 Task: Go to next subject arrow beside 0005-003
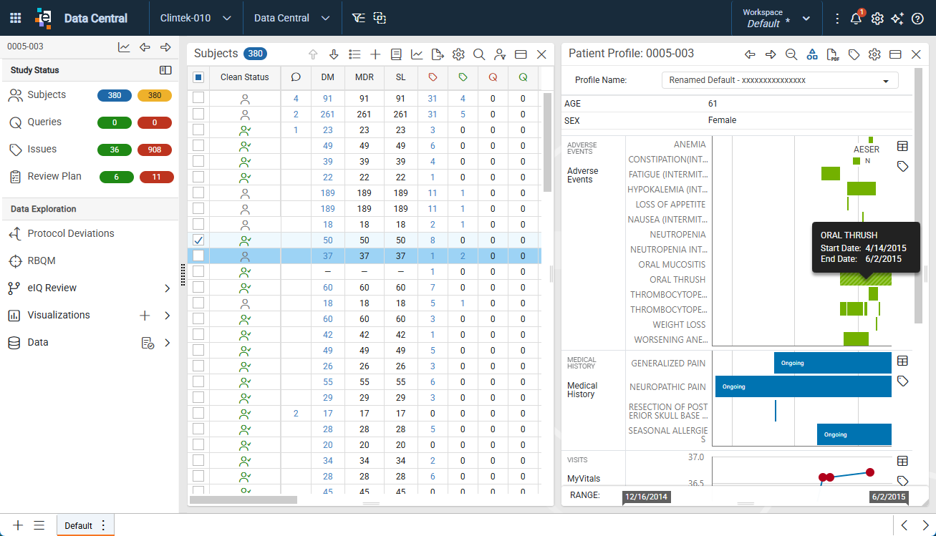[165, 47]
